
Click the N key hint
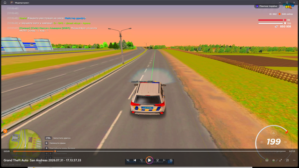pos(46,143)
